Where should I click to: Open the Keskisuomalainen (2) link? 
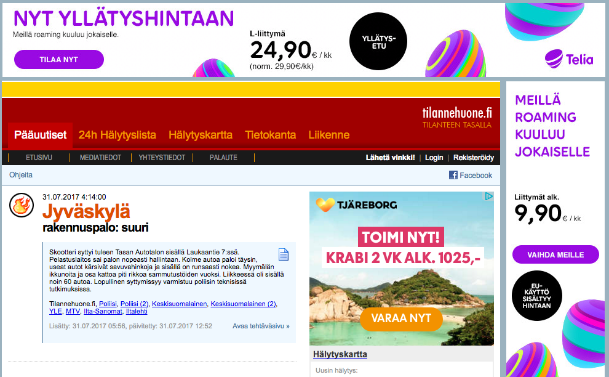pos(243,304)
